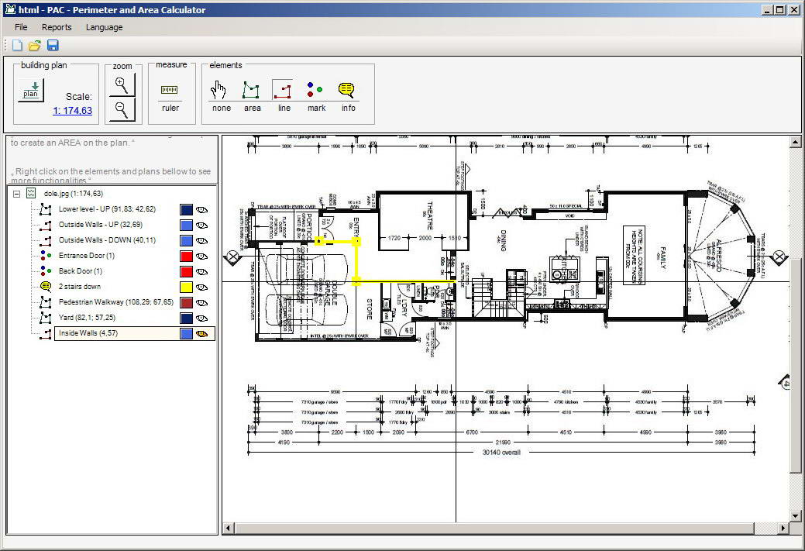Click plan view scroll up arrow
805x551 pixels.
pos(795,141)
